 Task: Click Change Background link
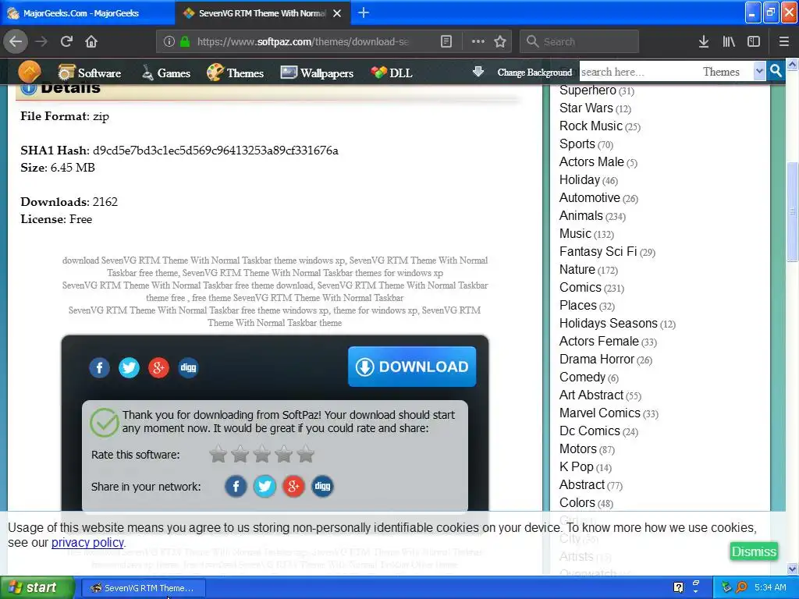click(x=534, y=73)
